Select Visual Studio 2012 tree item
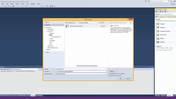This screenshot has height=99, width=176. (56, 37)
